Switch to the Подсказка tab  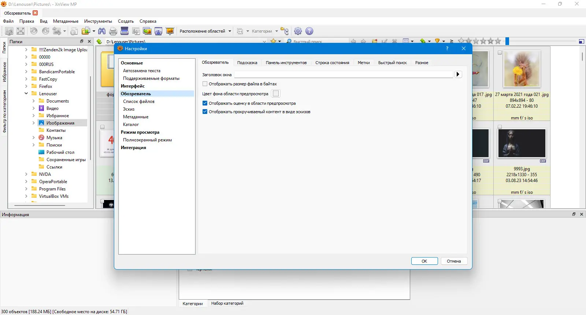click(247, 63)
